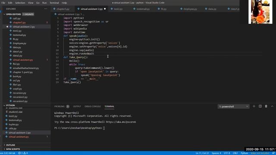Switch to the testemail.py editor tab
276x155 pixels.
[143, 9]
